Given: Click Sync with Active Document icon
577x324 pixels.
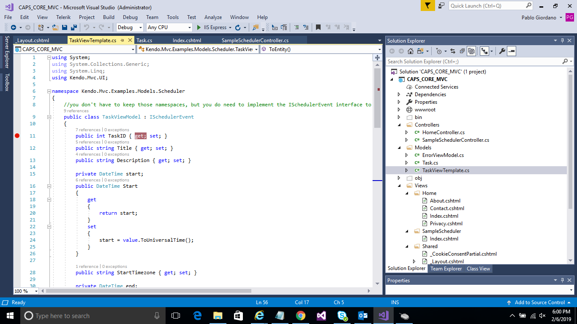Looking at the screenshot, I should coord(452,51).
